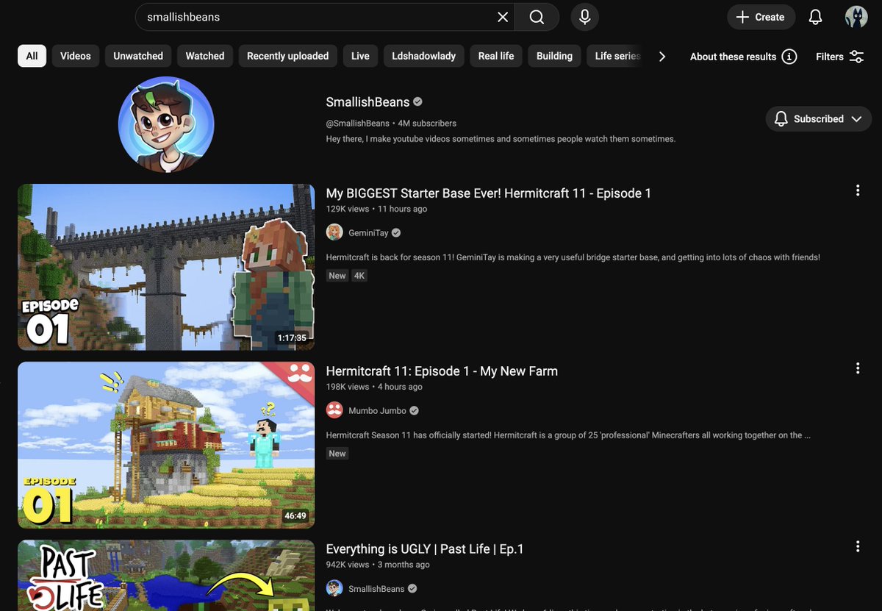Open the account avatar menu
882x611 pixels.
(x=856, y=17)
